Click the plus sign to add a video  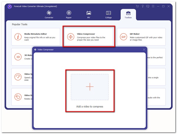click(x=90, y=87)
